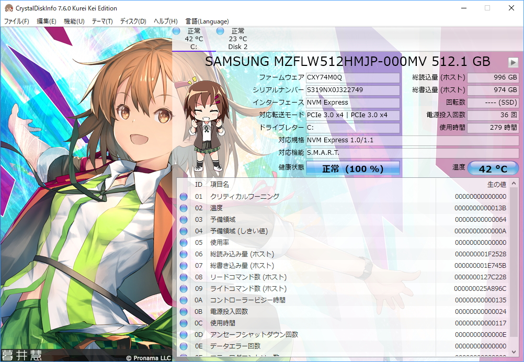The width and height of the screenshot is (524, 362).
Task: Click the blue indicator beside 電源投入回数
Action: coord(184,311)
